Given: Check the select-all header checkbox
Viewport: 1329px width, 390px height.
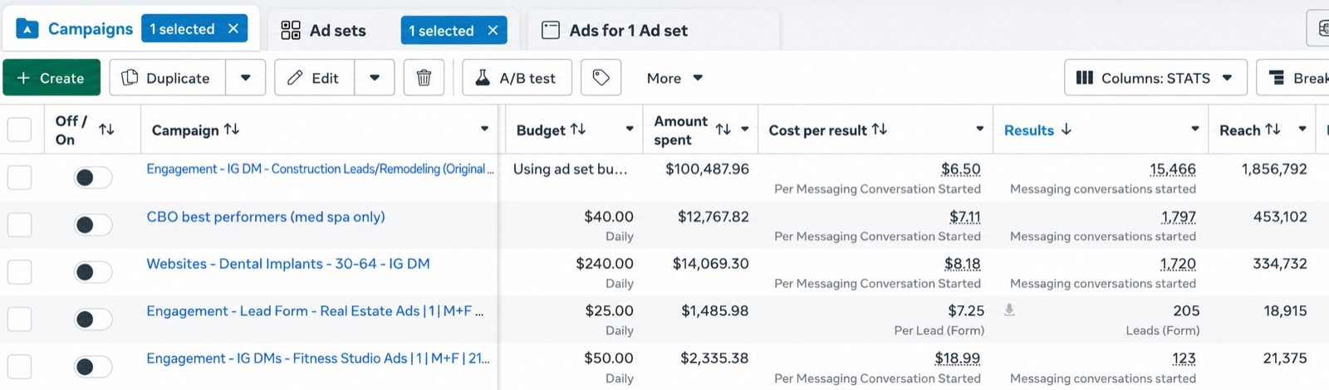Looking at the screenshot, I should tap(19, 129).
